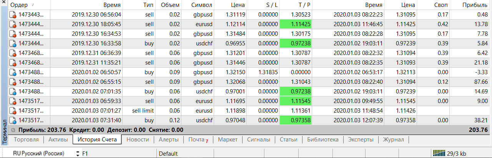This screenshot has width=492, height=158.
Task: Switch to the Статьи tab
Action: point(288,140)
